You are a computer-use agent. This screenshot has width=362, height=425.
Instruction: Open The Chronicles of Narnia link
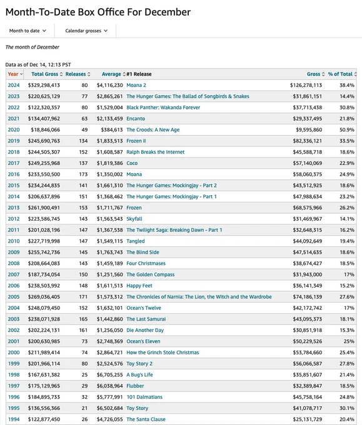click(199, 296)
